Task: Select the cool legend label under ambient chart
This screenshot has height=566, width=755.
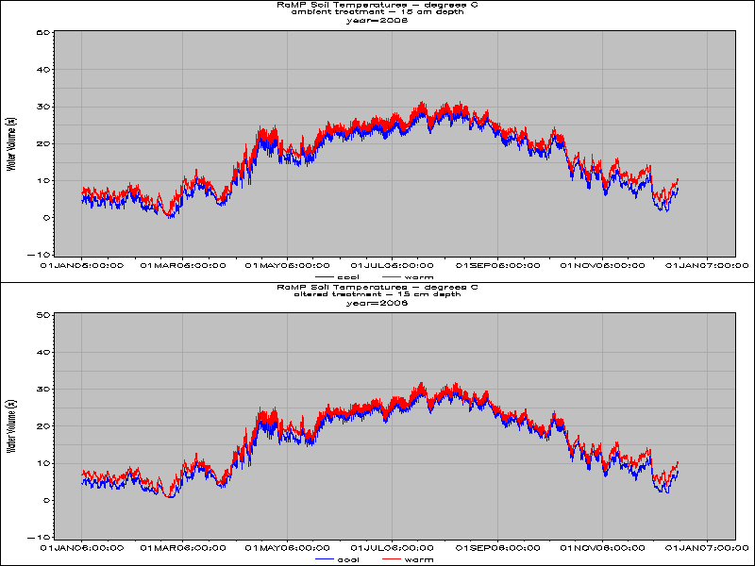Action: pyautogui.click(x=348, y=276)
